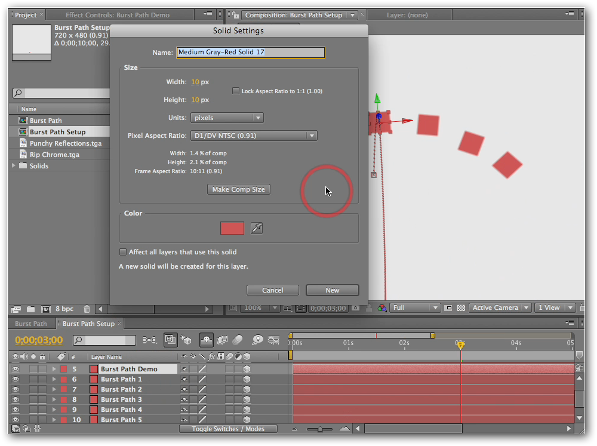This screenshot has height=446, width=597.
Task: Open Brainstorm from the timeline toolbar
Action: click(257, 339)
